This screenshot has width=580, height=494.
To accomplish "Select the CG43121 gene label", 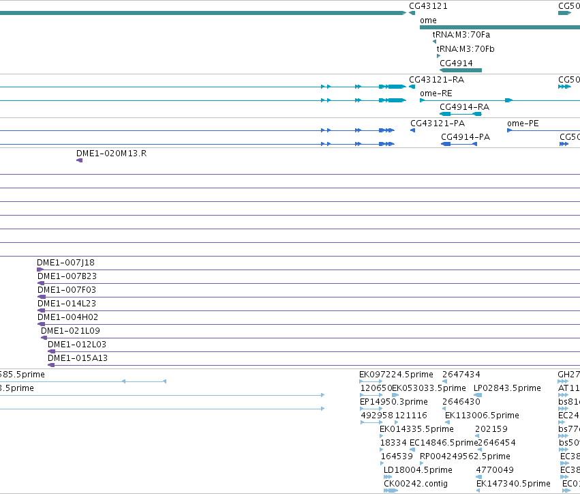I will (428, 6).
